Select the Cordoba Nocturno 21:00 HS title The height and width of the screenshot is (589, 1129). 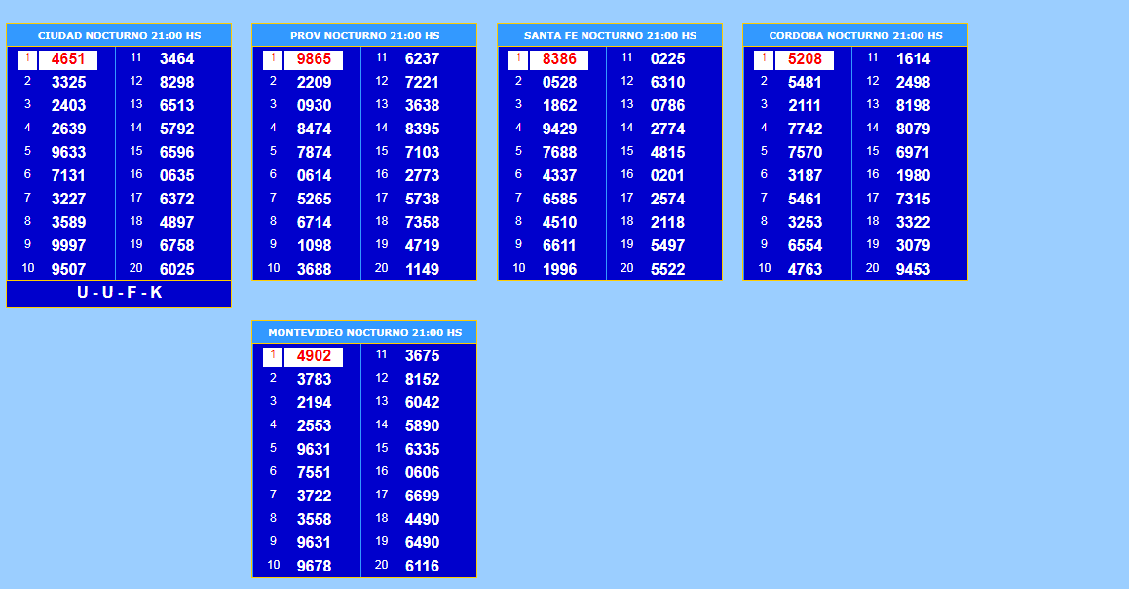(855, 35)
